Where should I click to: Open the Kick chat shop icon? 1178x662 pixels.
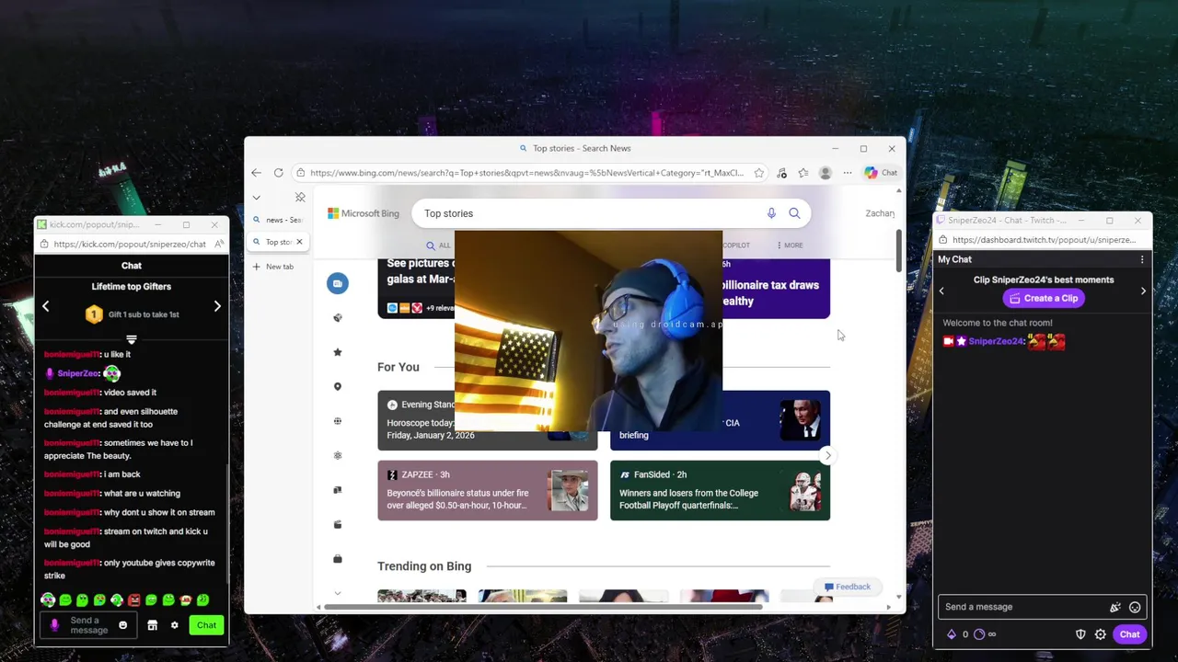click(152, 625)
